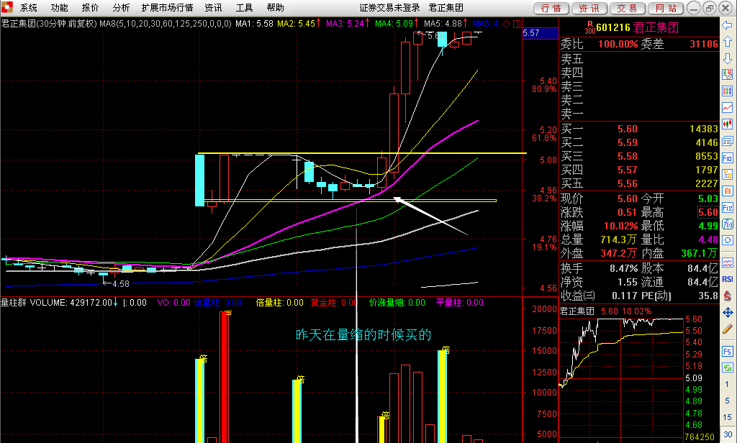
Task: Click the down arrow icon in sidebar
Action: 727,58
